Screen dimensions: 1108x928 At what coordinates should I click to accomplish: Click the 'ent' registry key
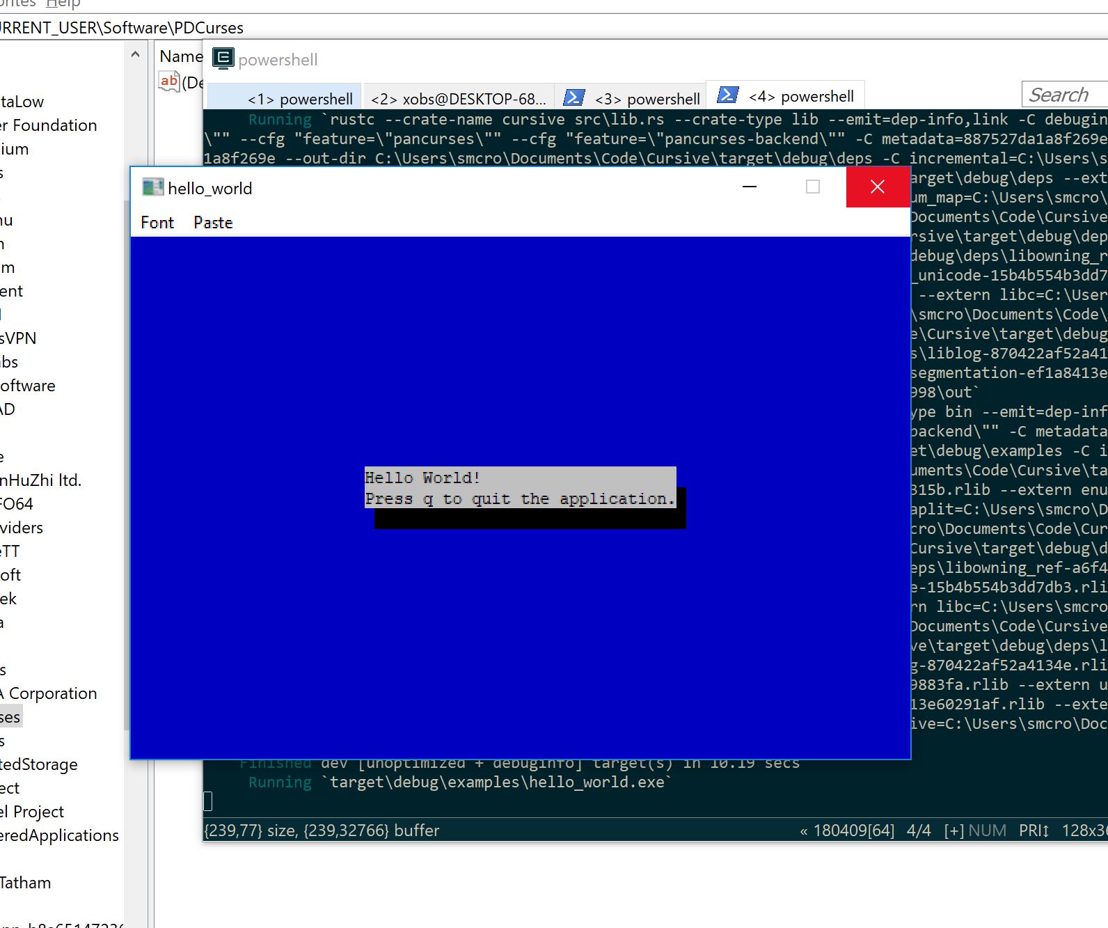click(12, 291)
